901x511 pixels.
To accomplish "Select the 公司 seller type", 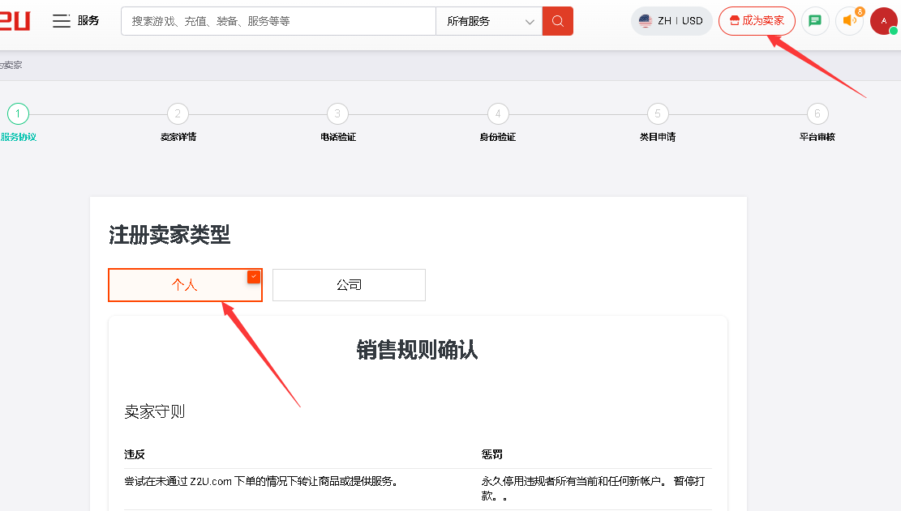I will (x=349, y=285).
